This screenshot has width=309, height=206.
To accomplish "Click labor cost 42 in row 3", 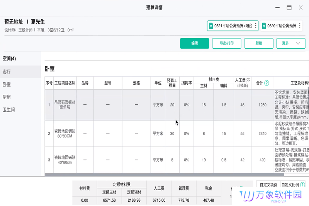I will tap(243, 160).
